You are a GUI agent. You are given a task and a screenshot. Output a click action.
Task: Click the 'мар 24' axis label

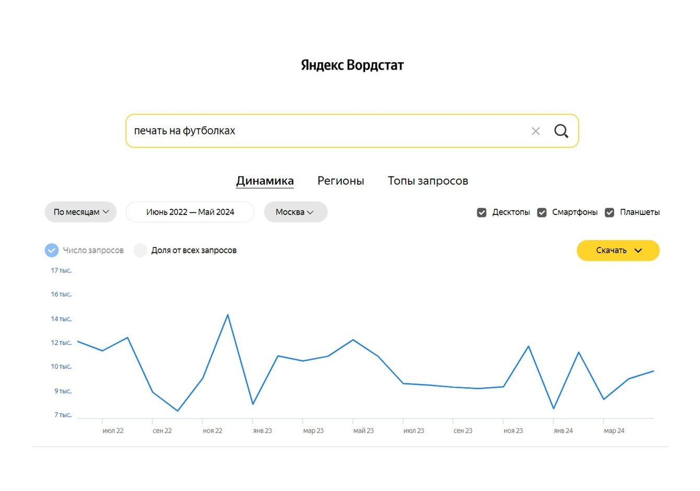(614, 431)
